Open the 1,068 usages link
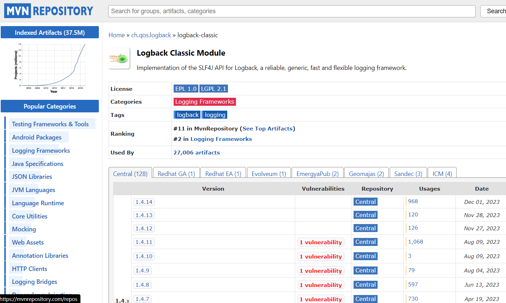506x303 pixels. (416, 242)
